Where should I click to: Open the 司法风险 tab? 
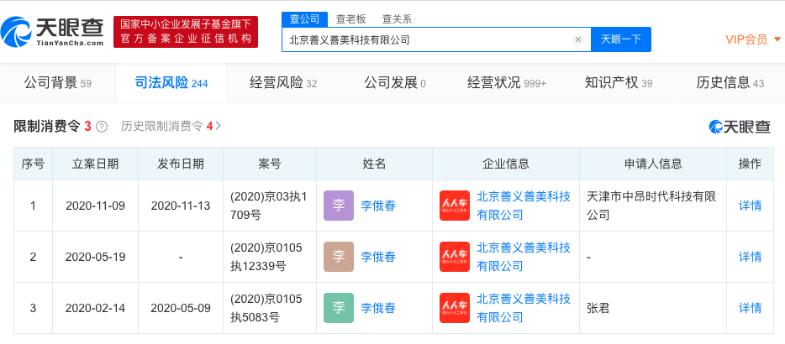171,83
